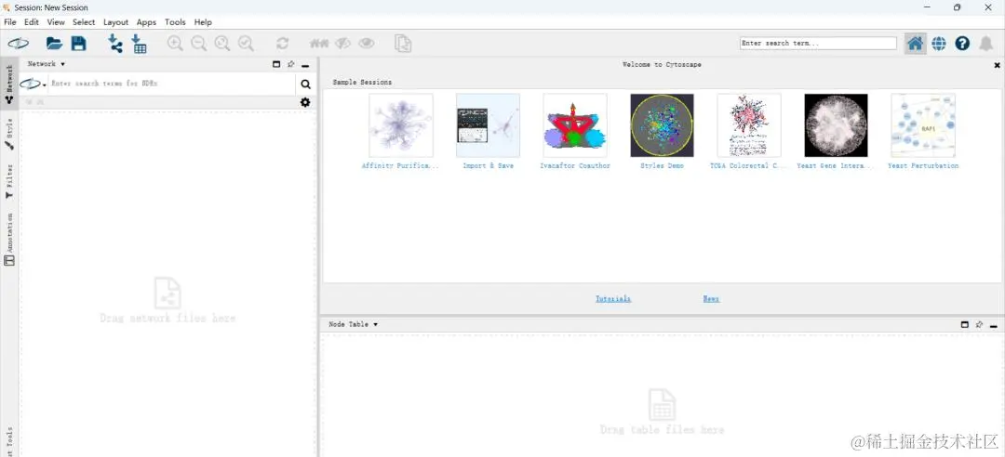Image resolution: width=1005 pixels, height=457 pixels.
Task: Show notifications with the bell icon
Action: (985, 44)
